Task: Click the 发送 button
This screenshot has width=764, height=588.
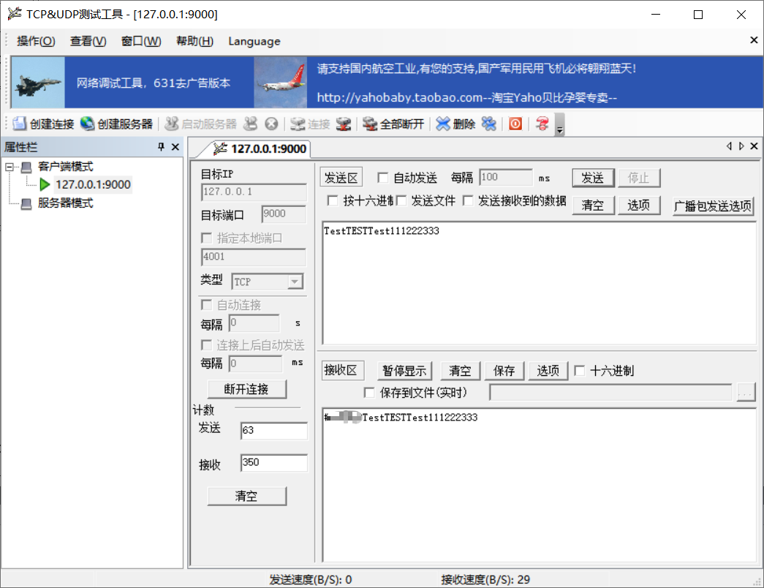Action: [x=593, y=178]
